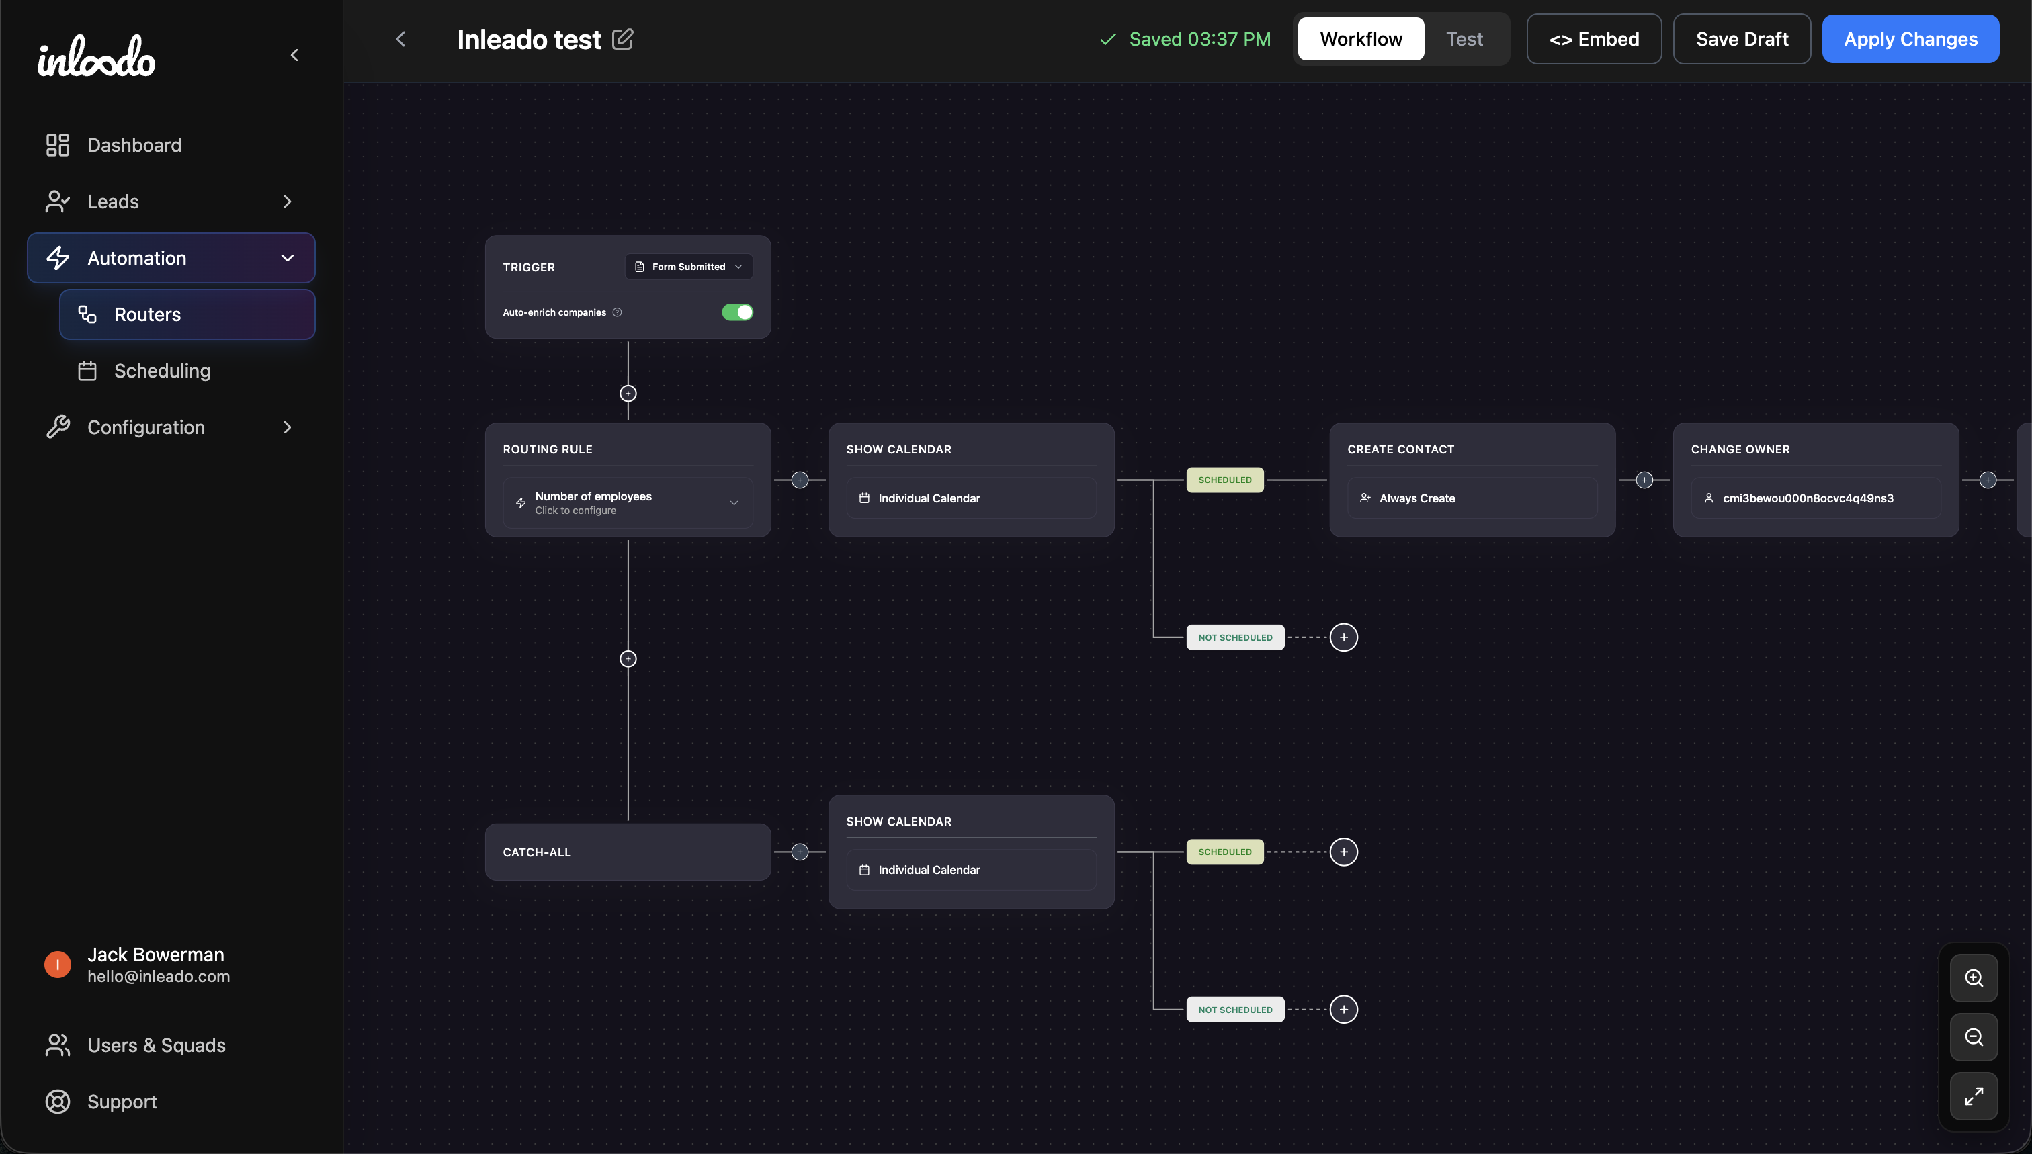The height and width of the screenshot is (1154, 2032).
Task: Click the NOT SCHEDULED branch label
Action: pyautogui.click(x=1234, y=636)
